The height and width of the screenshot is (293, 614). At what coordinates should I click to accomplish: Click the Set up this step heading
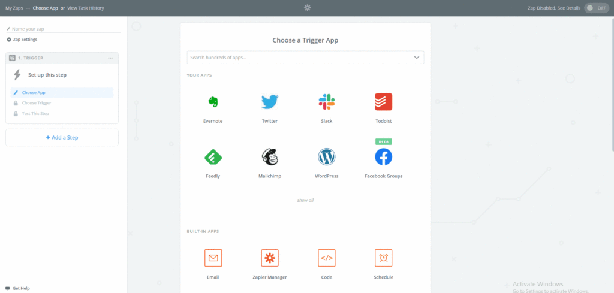click(x=47, y=75)
